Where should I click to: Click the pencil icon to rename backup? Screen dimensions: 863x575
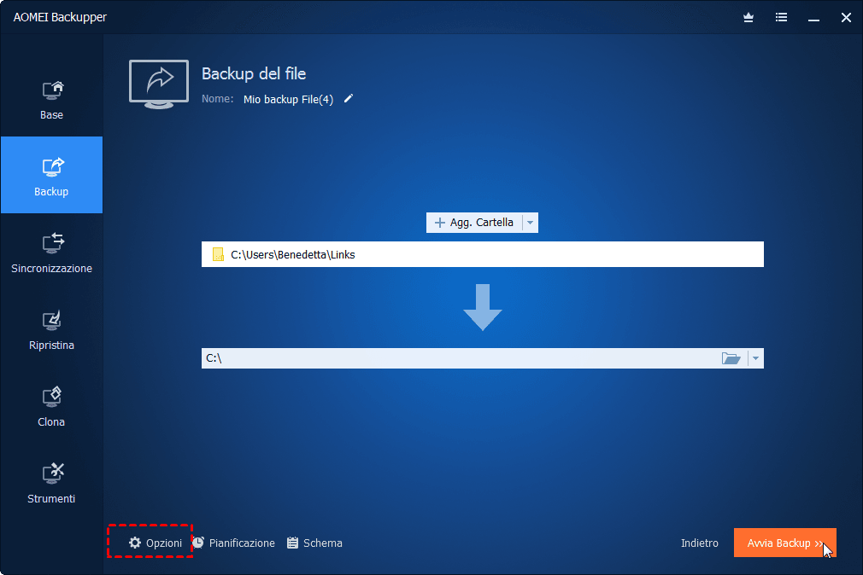349,98
